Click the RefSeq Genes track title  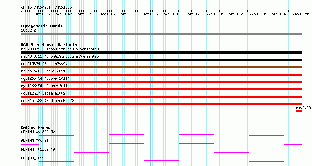(x=35, y=127)
